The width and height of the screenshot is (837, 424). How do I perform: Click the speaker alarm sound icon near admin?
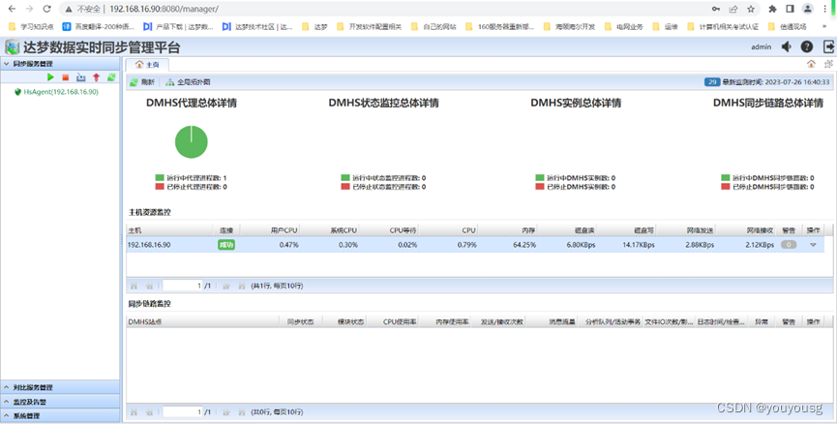pos(787,47)
